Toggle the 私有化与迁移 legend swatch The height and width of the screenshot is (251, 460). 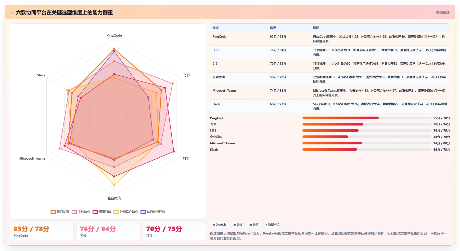point(143,212)
